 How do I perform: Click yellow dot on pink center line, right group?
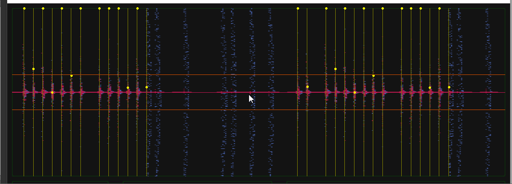tap(354, 93)
